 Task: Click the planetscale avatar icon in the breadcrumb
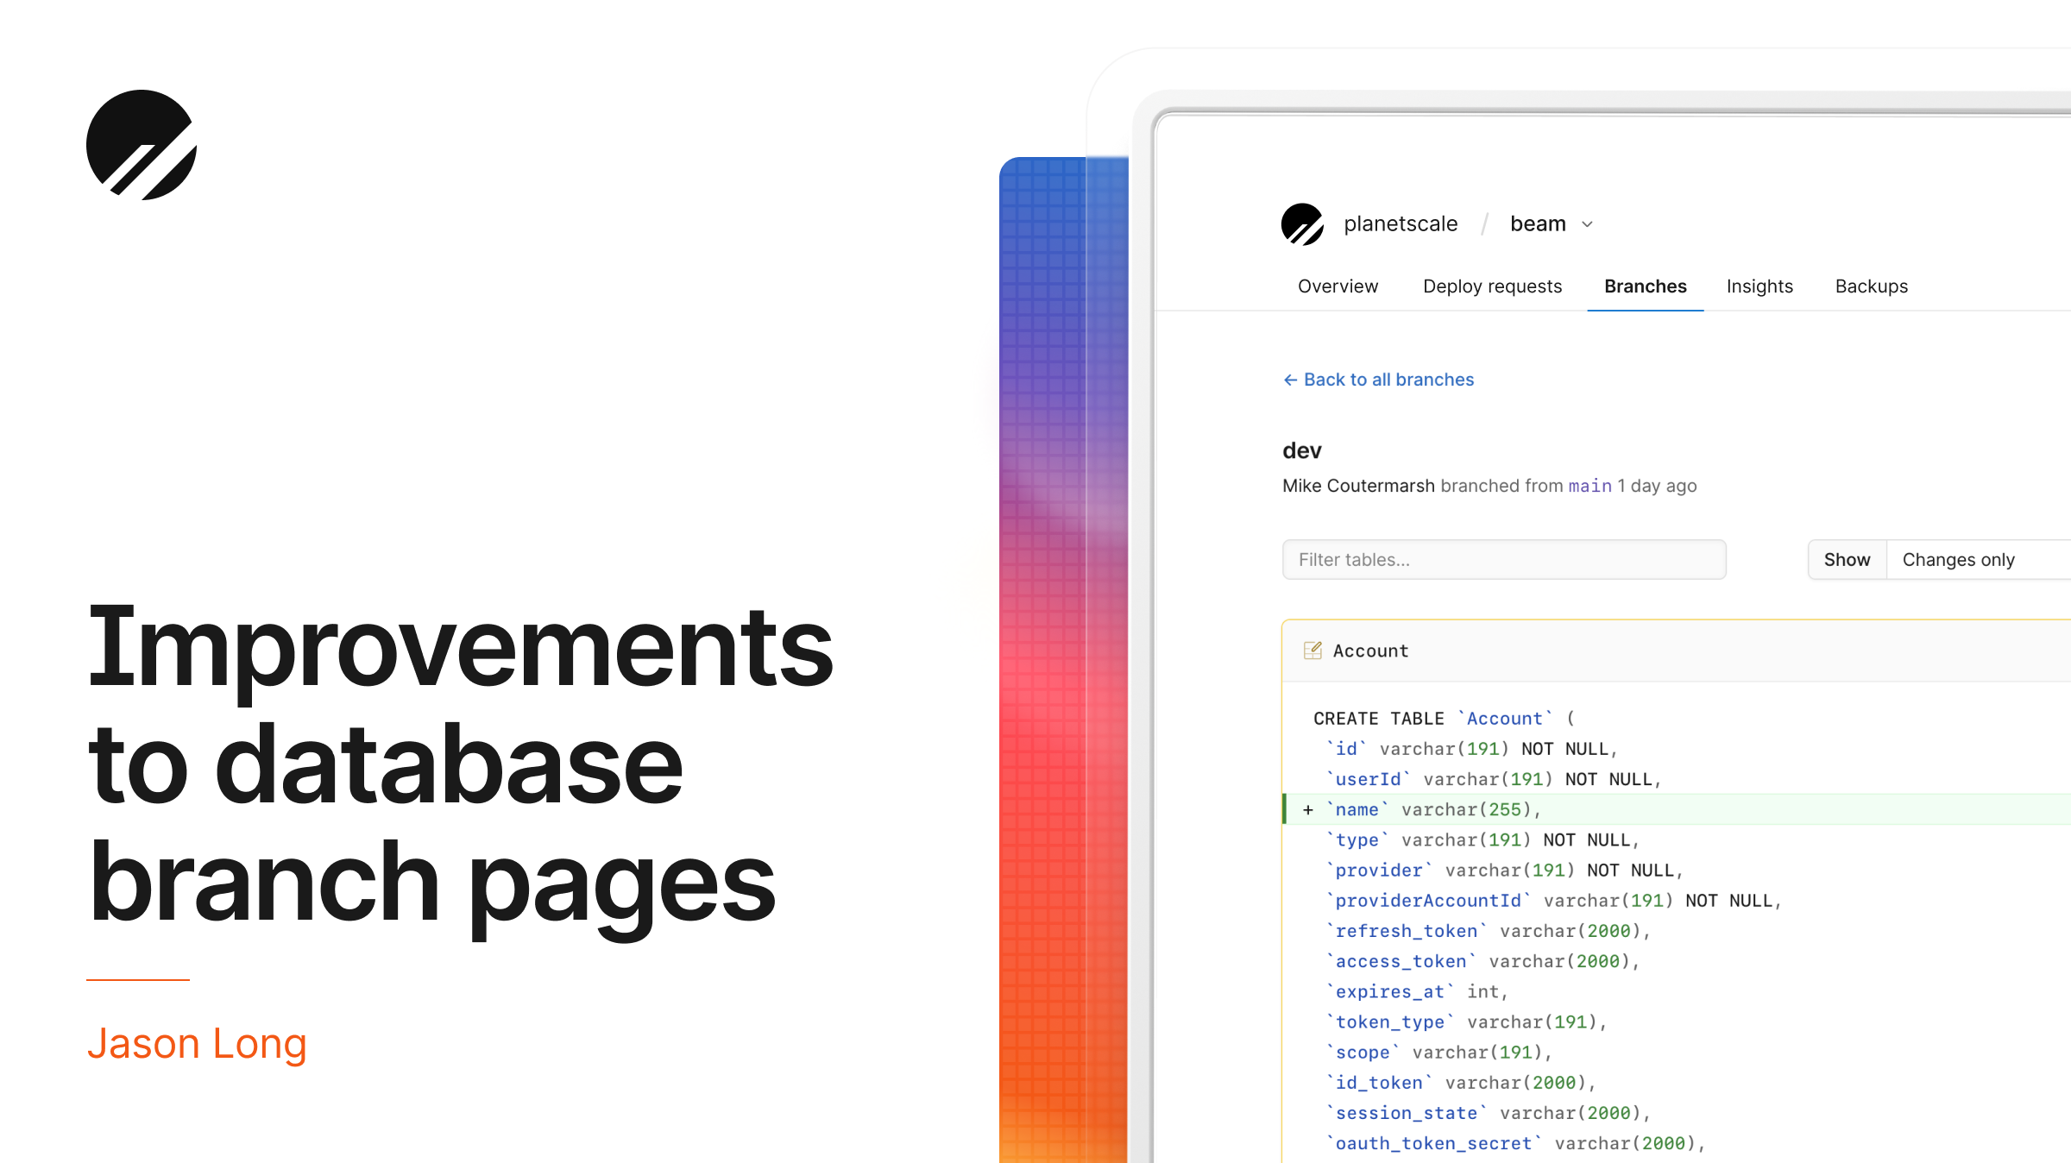click(x=1303, y=223)
